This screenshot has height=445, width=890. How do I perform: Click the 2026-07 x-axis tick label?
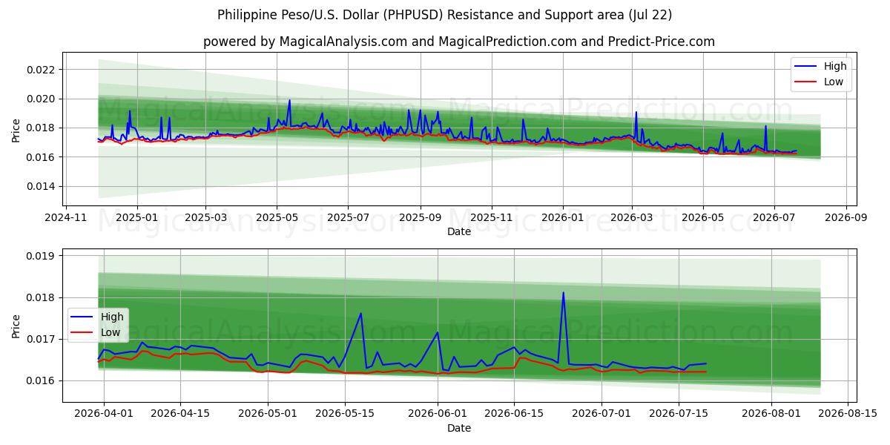774,219
